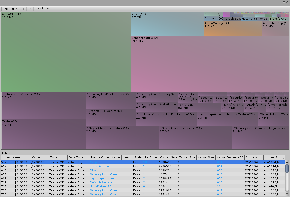The image size is (290, 197).
Task: Click Native Instance ID 1046 for SecurityRoomCam
Action: [x=219, y=174]
